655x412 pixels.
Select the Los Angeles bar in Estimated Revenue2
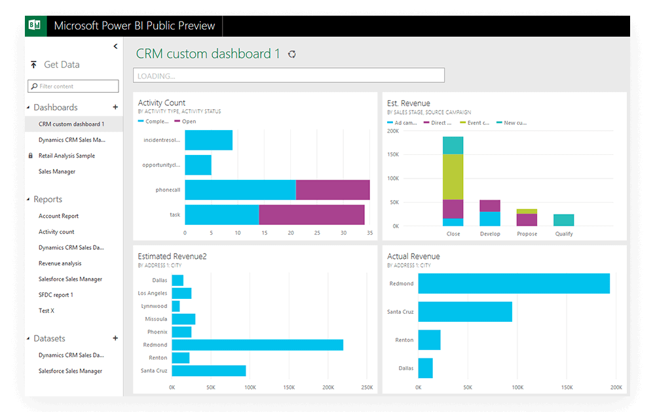pyautogui.click(x=181, y=293)
